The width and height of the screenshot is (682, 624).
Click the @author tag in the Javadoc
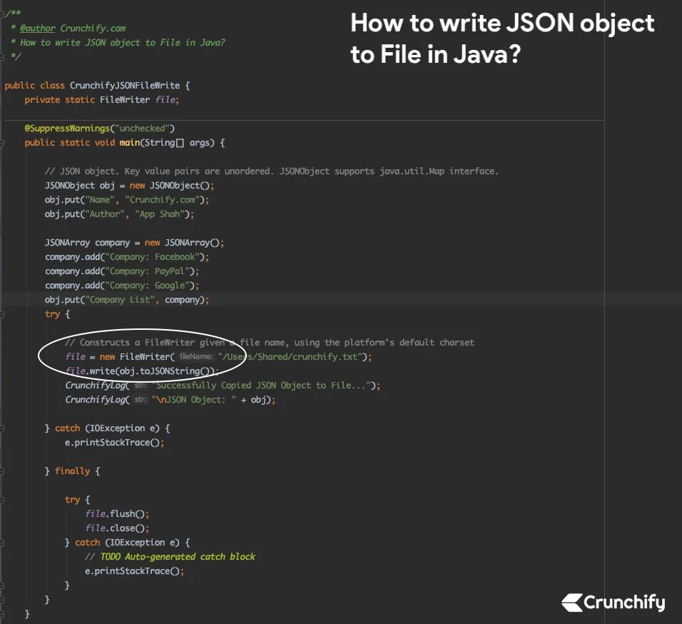click(37, 29)
